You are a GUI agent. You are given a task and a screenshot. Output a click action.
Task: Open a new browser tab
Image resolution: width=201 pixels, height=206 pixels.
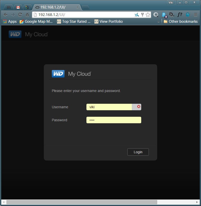pyautogui.click(x=86, y=7)
